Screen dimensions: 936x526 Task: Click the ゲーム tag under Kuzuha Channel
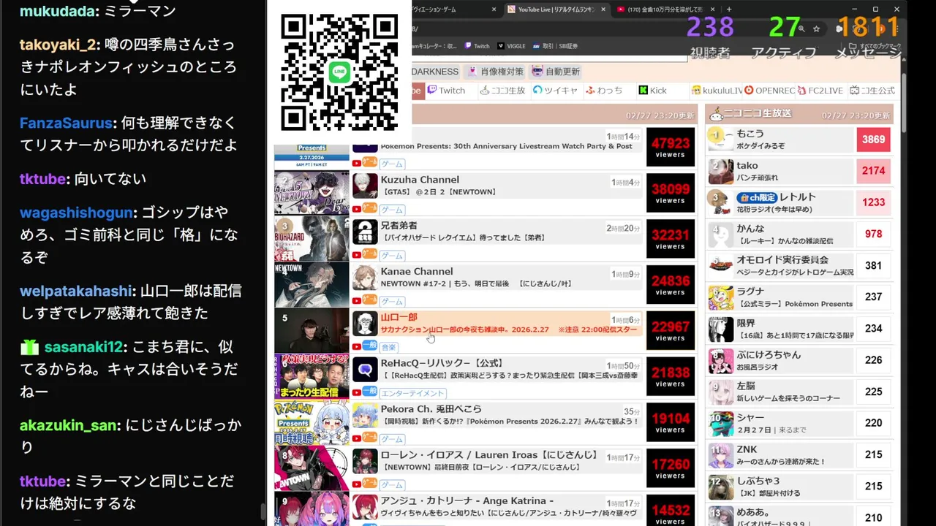coord(392,210)
